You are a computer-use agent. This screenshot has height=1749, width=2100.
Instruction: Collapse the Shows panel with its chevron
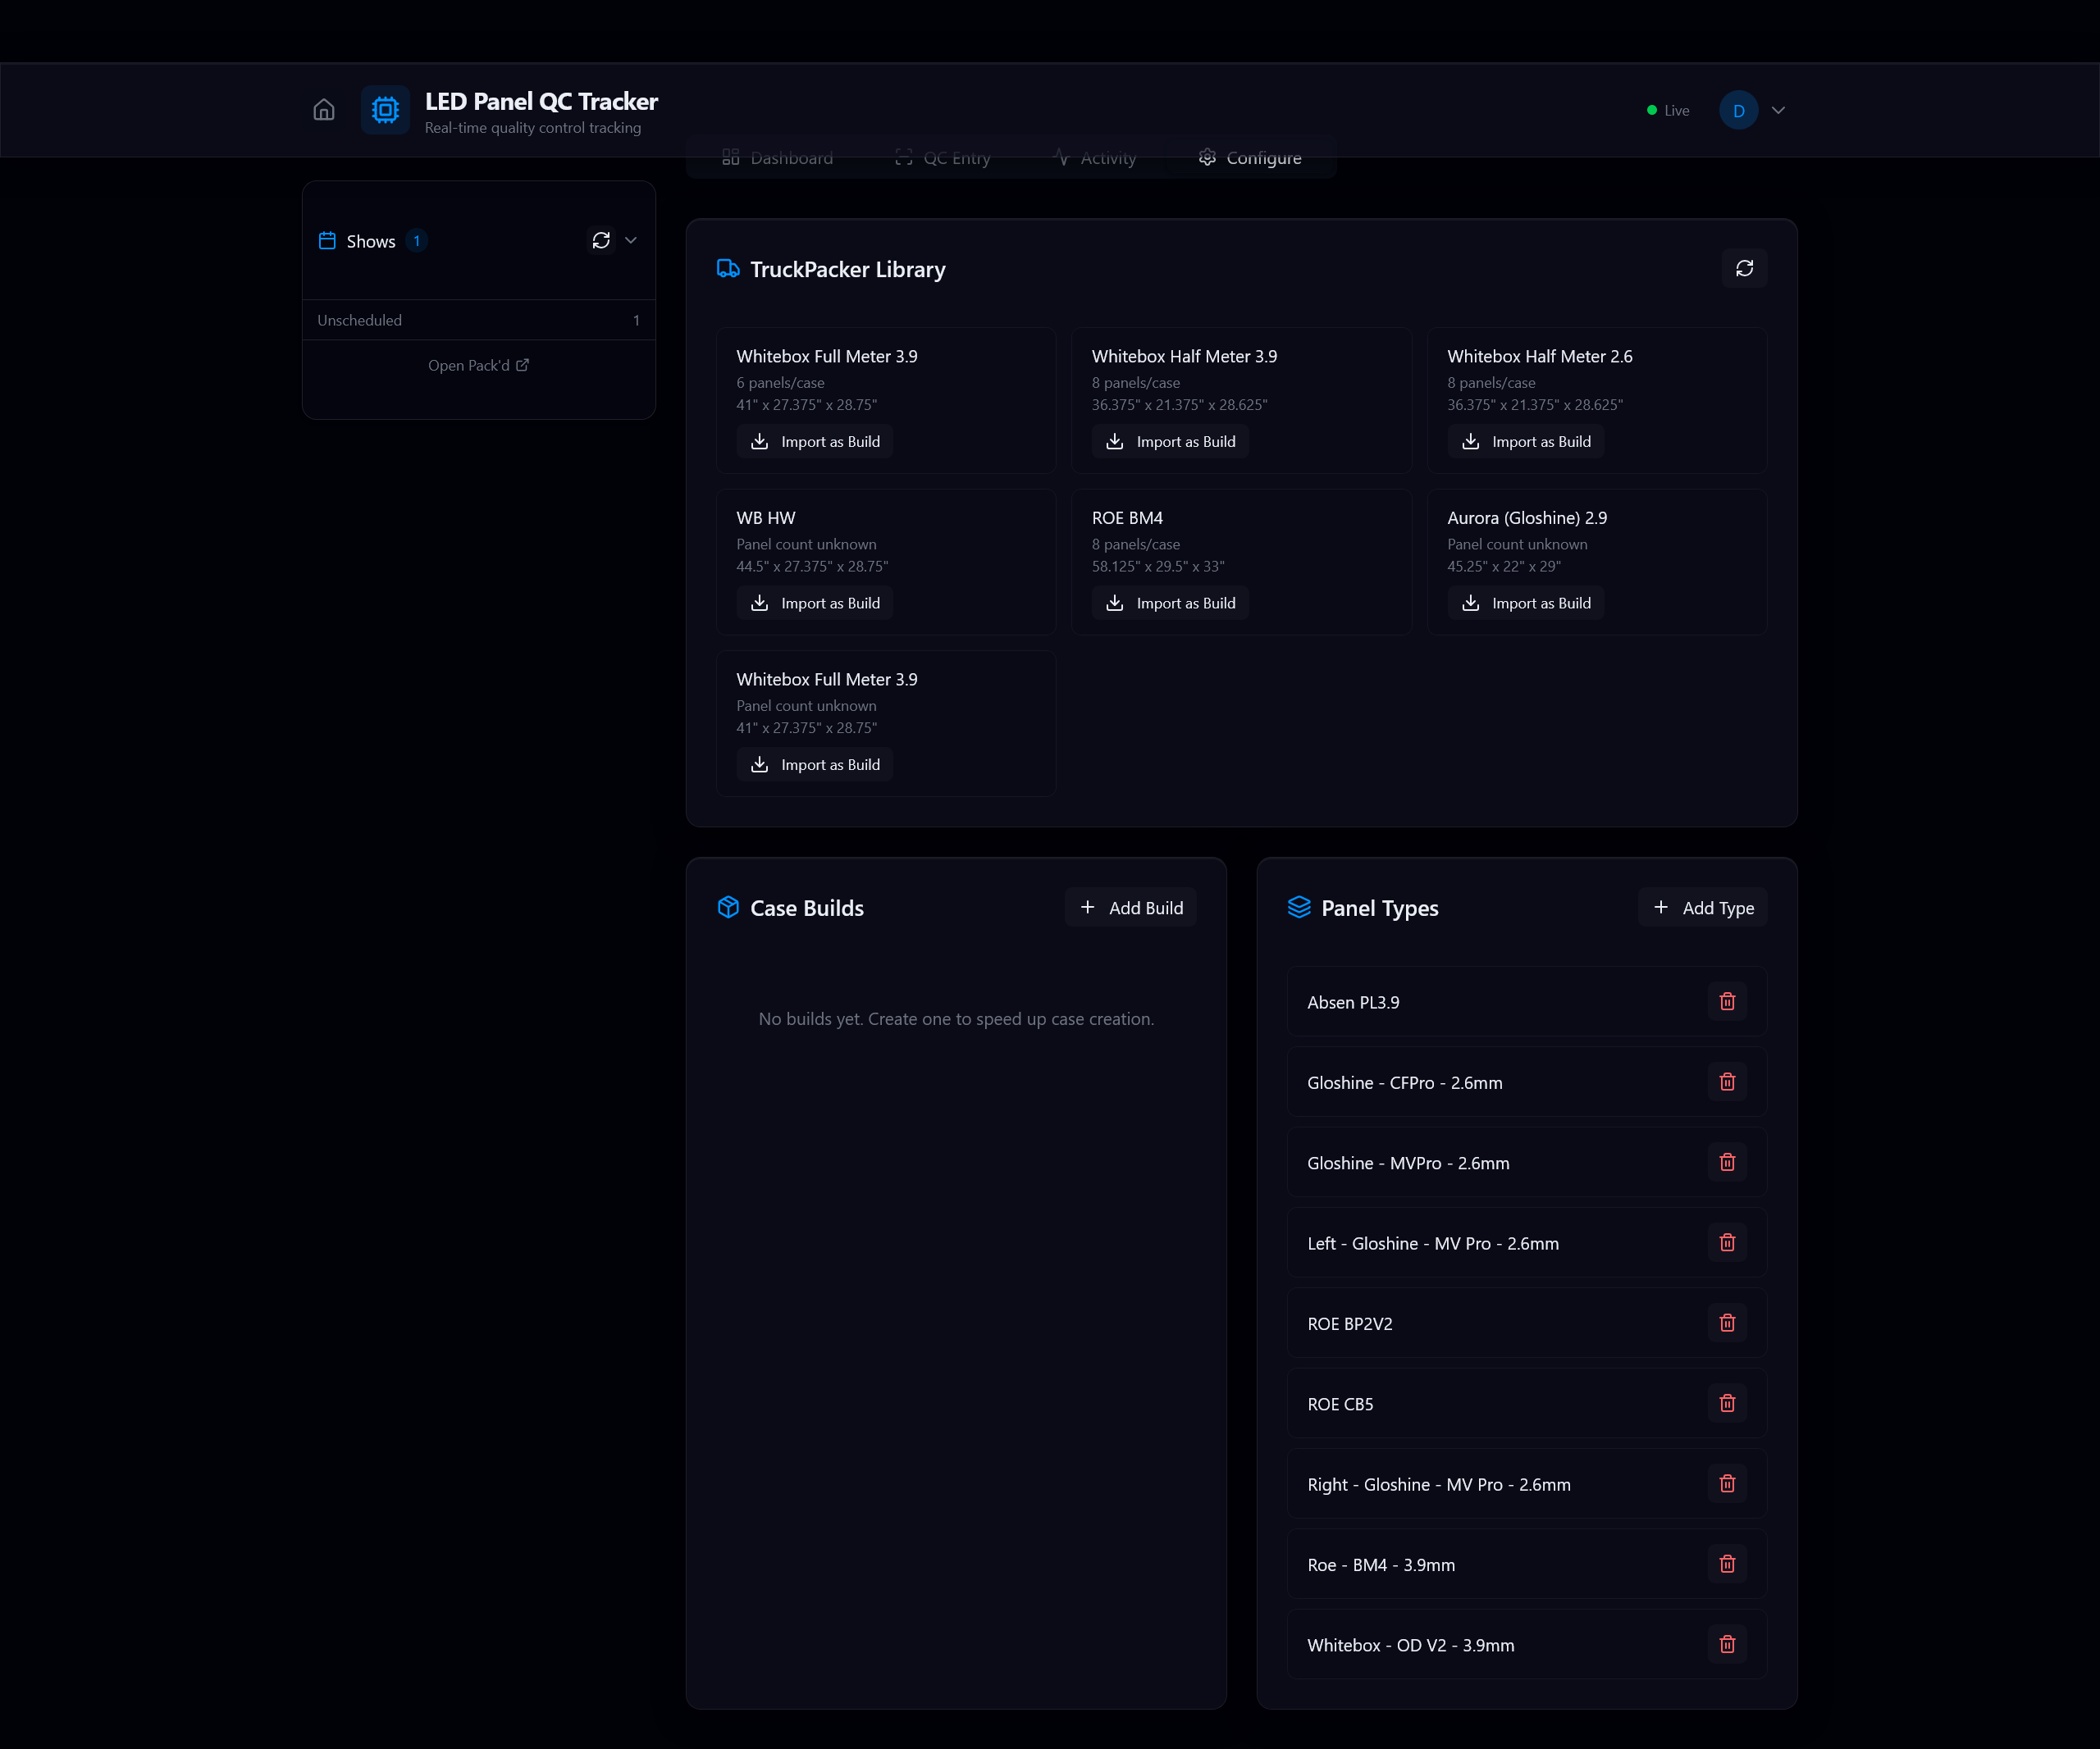[631, 240]
